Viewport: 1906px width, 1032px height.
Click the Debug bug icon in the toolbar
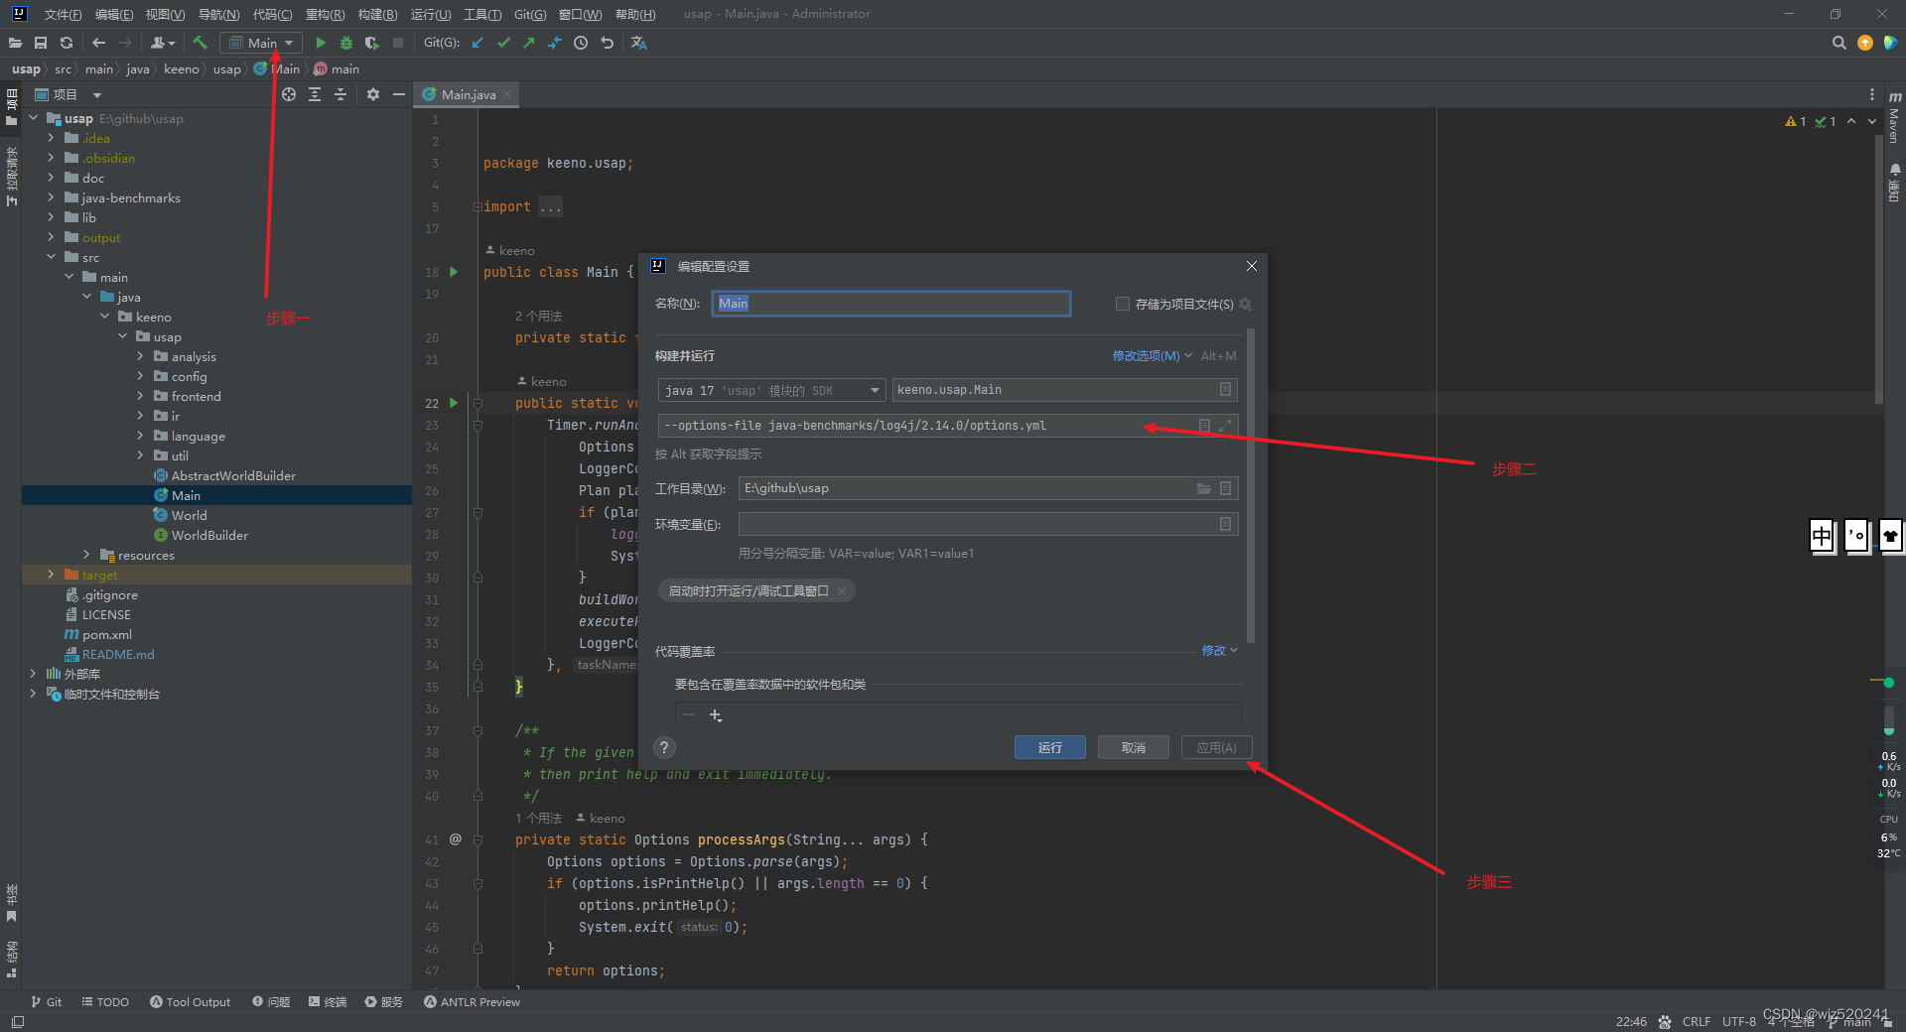click(x=346, y=43)
